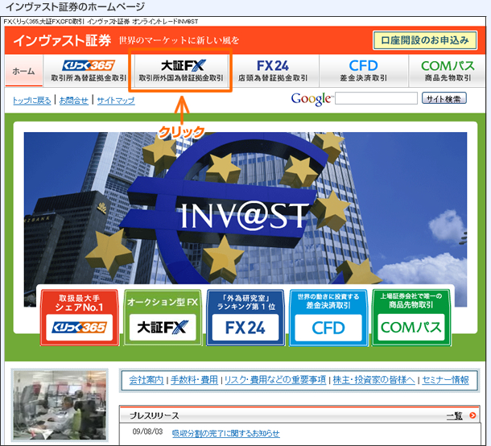Open the light-blue CFD 差金決済取引 card
Image resolution: width=491 pixels, height=446 pixels.
click(328, 317)
